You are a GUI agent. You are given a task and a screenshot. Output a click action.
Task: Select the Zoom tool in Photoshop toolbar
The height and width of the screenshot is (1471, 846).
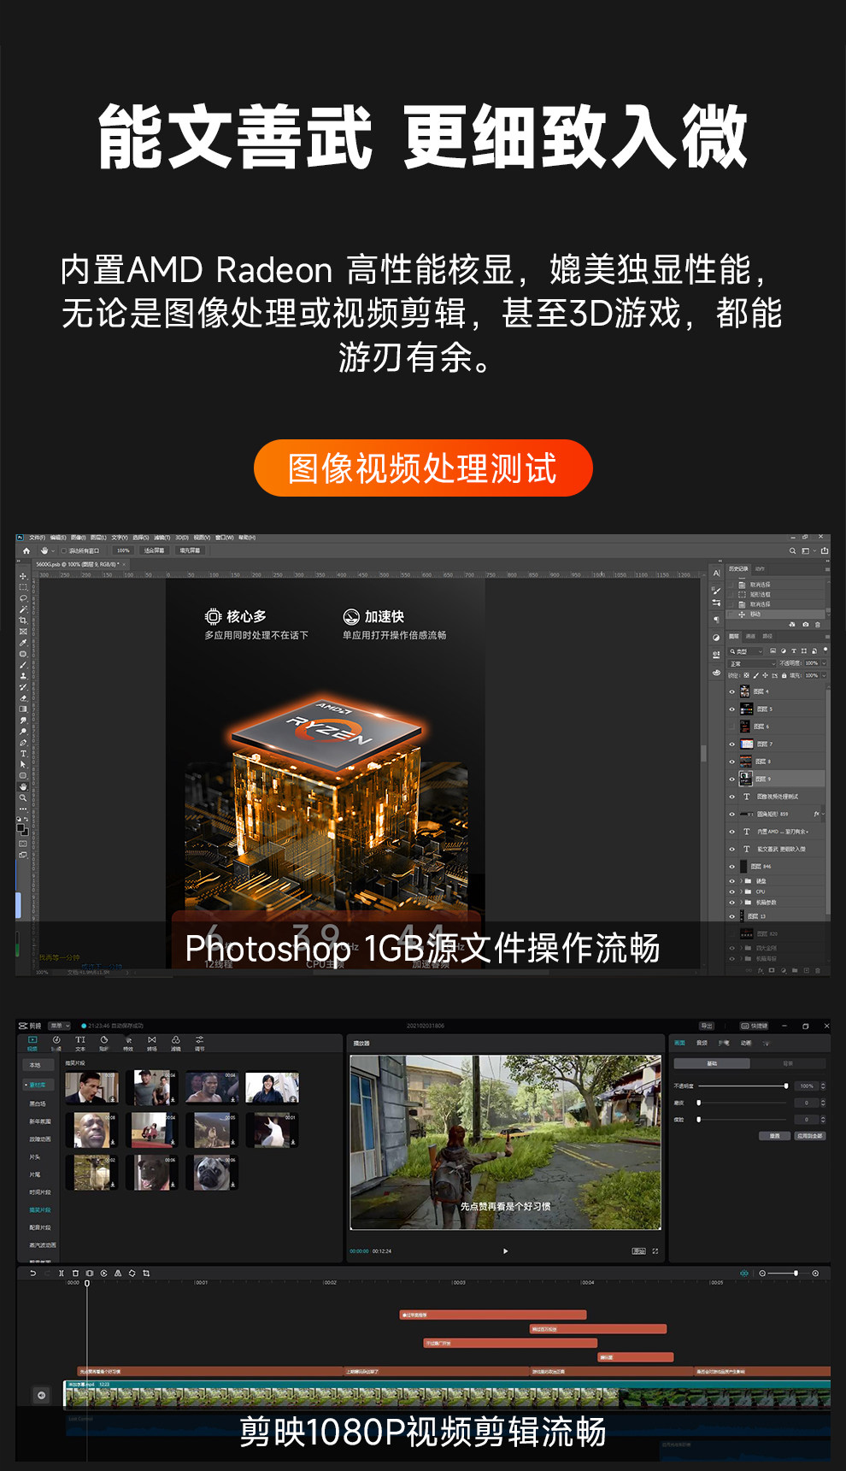click(x=23, y=797)
